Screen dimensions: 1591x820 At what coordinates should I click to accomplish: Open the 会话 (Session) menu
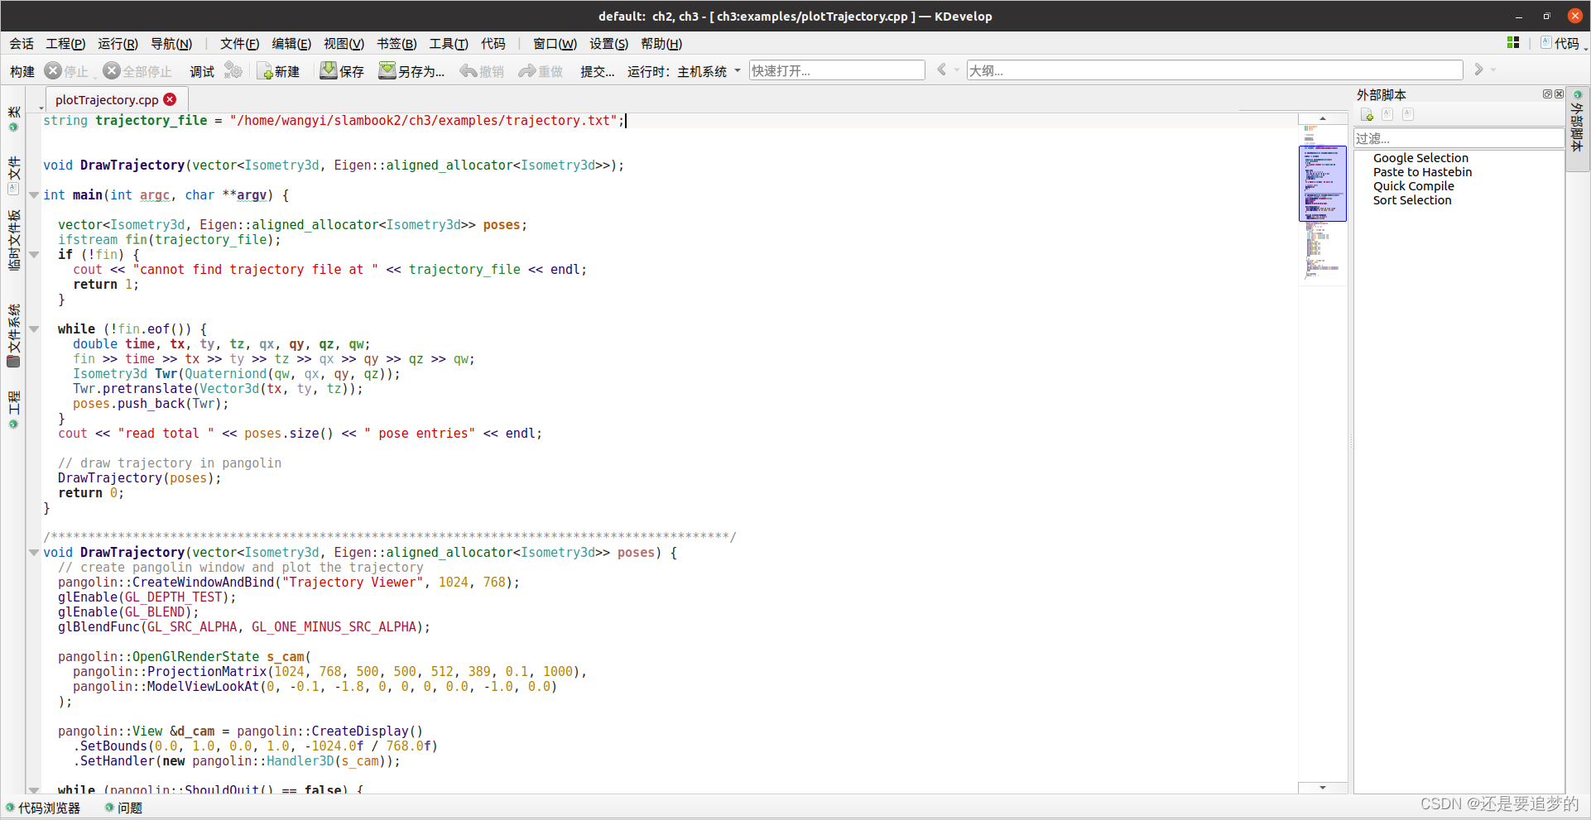click(x=22, y=44)
